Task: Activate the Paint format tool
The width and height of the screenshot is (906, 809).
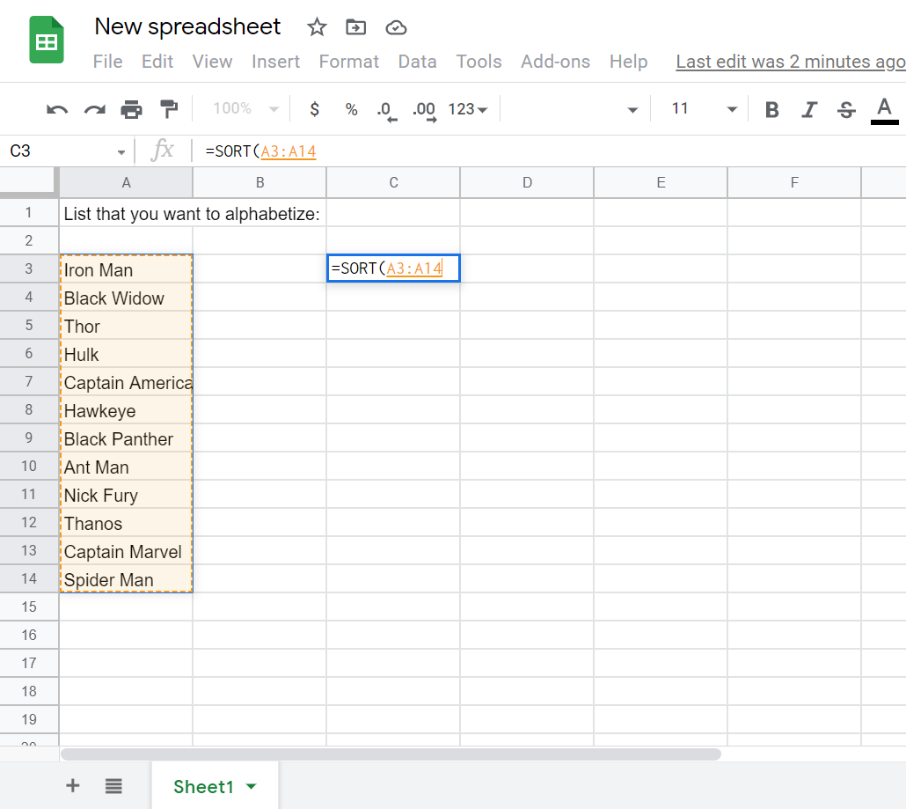Action: tap(169, 109)
